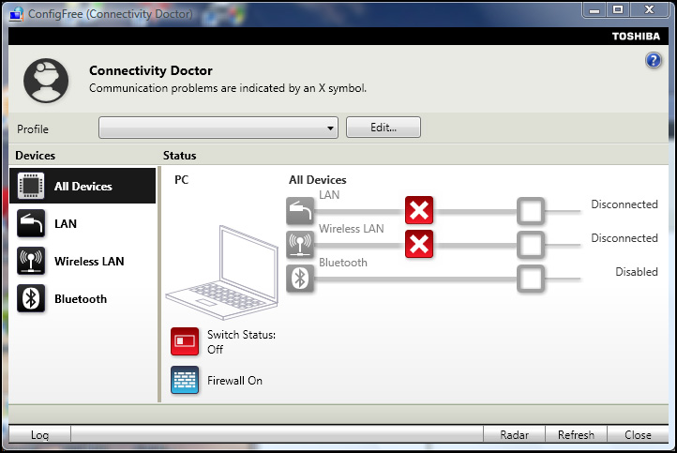Click the Close button in bottom bar
Viewport: 677px width, 453px height.
(x=638, y=434)
